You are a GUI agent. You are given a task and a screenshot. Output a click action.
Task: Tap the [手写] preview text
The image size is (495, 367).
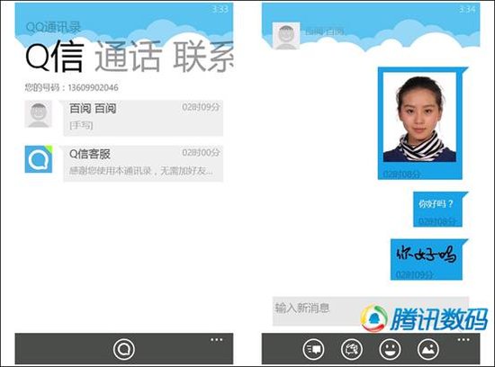[81, 126]
